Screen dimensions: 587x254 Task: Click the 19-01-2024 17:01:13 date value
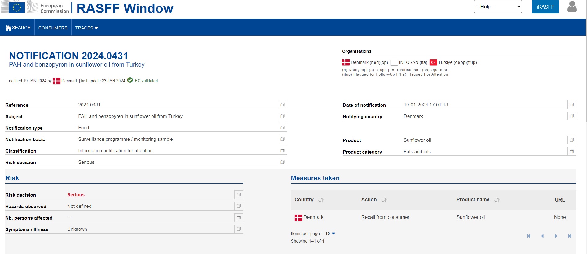(x=426, y=105)
